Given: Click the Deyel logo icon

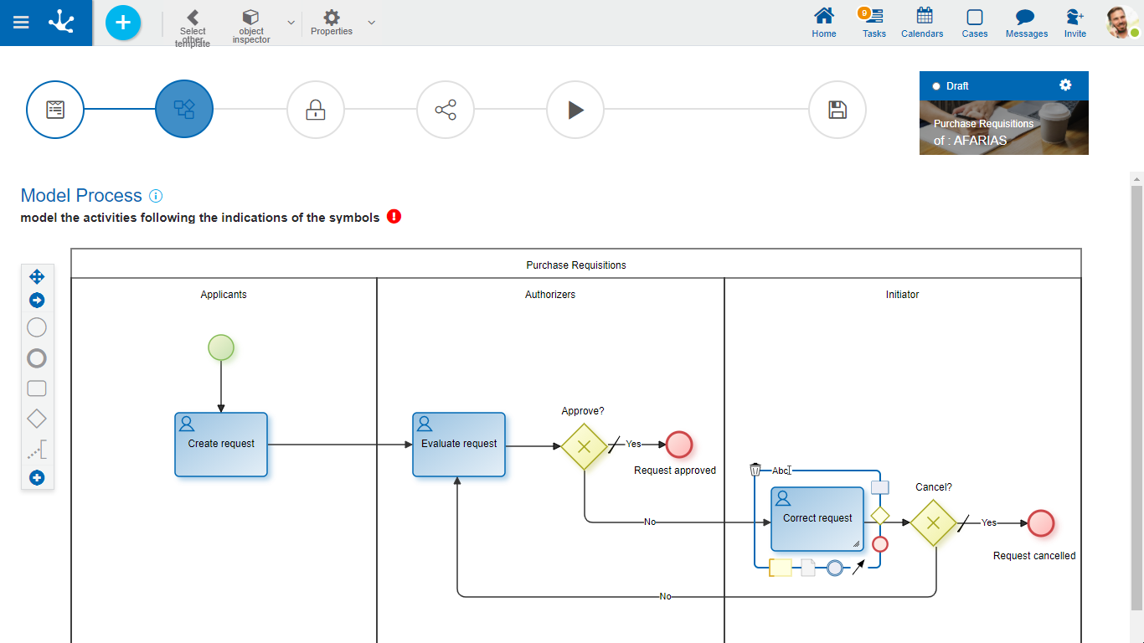Looking at the screenshot, I should tap(61, 22).
